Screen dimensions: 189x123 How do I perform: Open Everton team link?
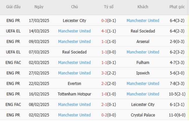click(x=74, y=84)
